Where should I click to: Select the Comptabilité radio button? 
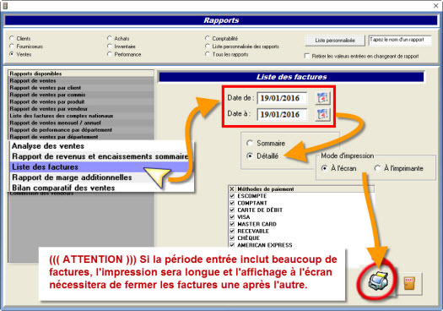click(208, 38)
